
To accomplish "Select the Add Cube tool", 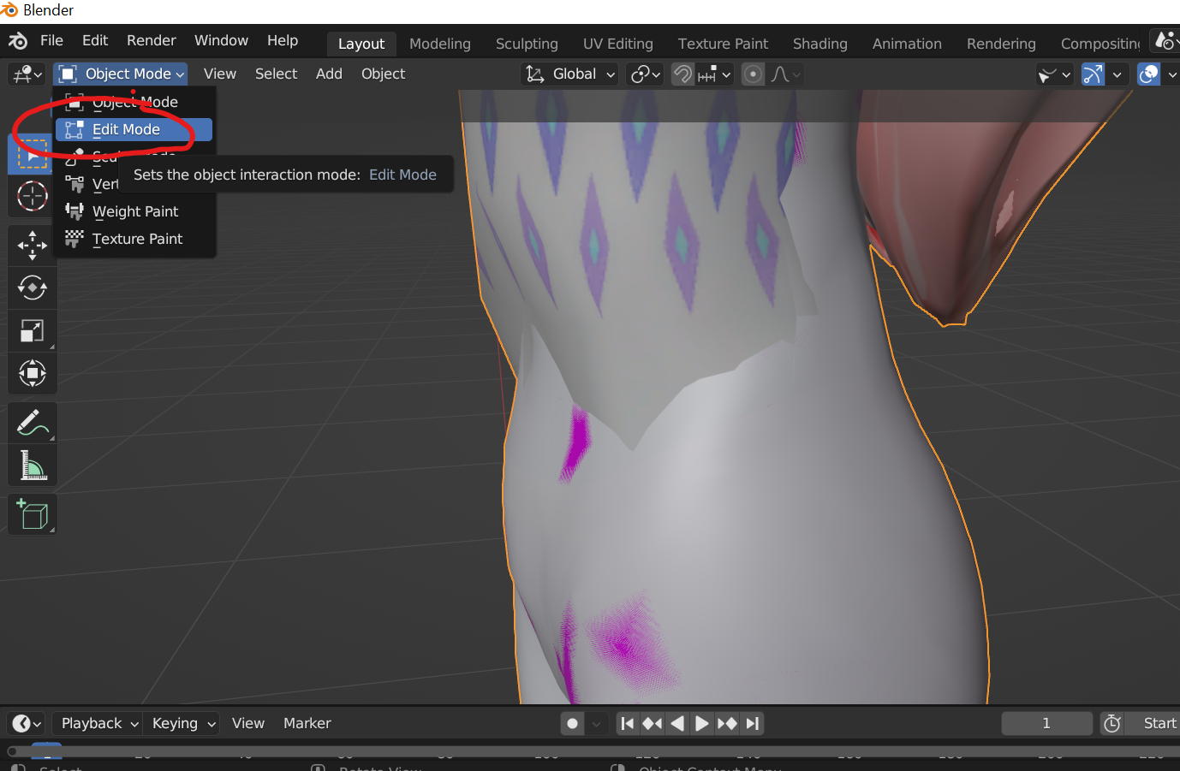I will coord(33,514).
